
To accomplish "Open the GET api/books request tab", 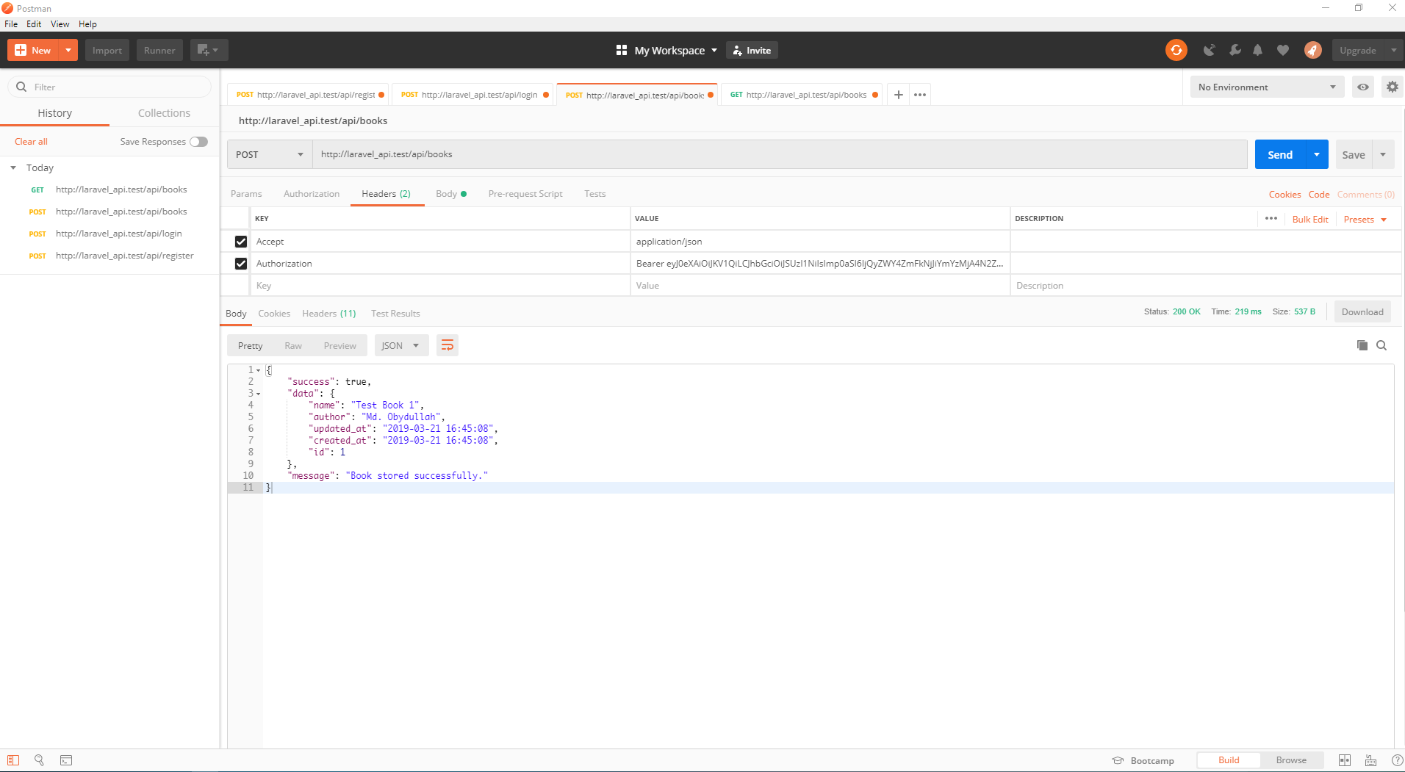I will pos(803,95).
